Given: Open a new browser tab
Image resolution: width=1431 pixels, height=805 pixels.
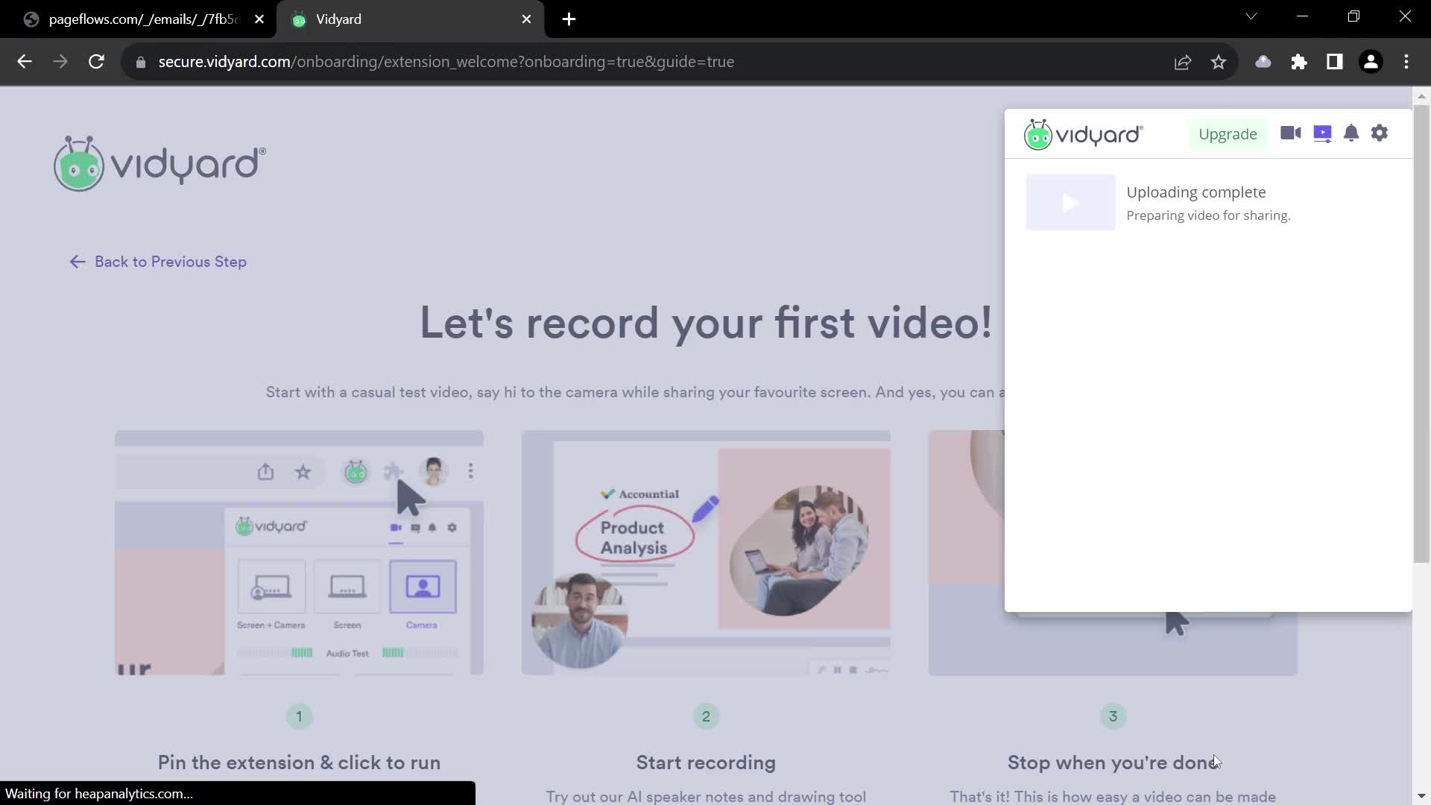Looking at the screenshot, I should pyautogui.click(x=569, y=19).
